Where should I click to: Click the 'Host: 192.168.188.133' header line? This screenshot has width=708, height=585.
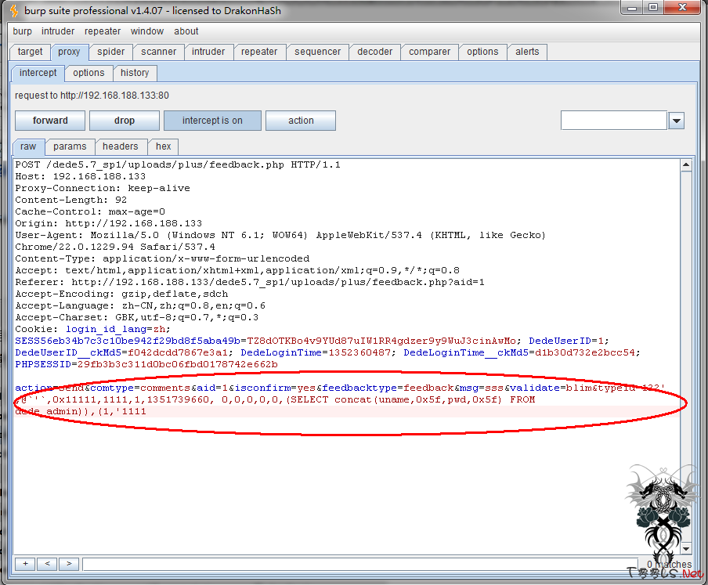[81, 176]
